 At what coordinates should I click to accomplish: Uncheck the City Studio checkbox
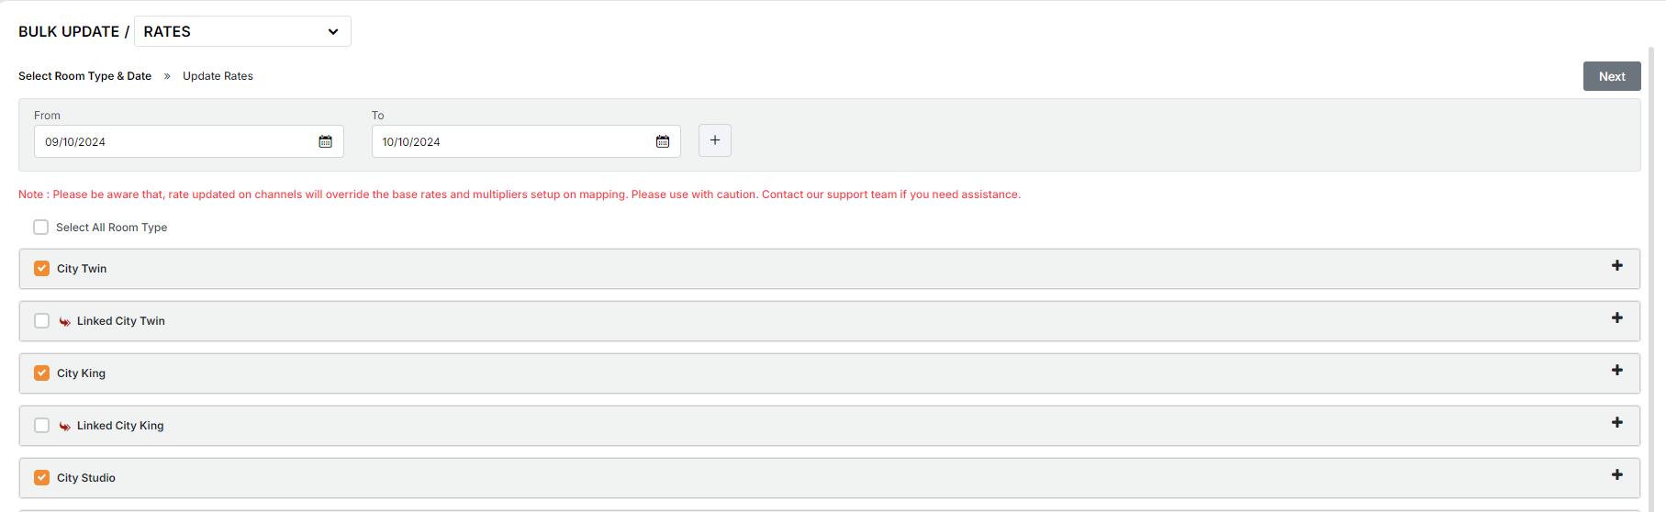point(42,478)
